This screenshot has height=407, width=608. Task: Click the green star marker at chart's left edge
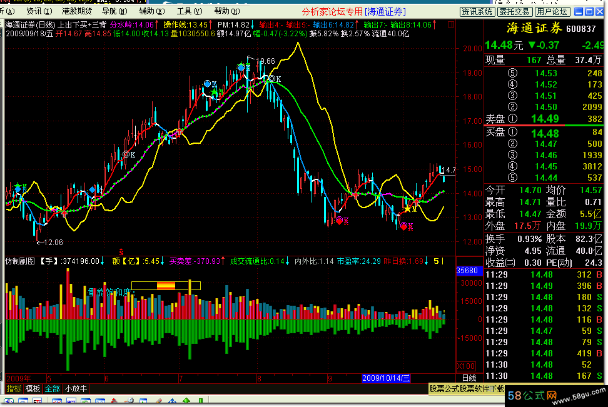click(x=18, y=188)
